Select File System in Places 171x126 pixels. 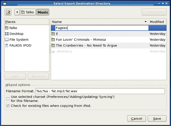[x=27, y=40]
